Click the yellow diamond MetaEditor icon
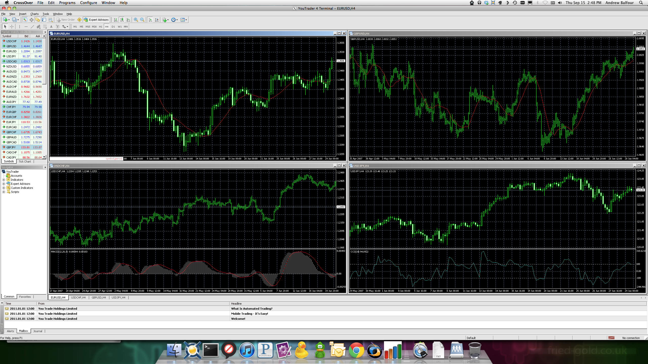This screenshot has width=648, height=364. 79,20
